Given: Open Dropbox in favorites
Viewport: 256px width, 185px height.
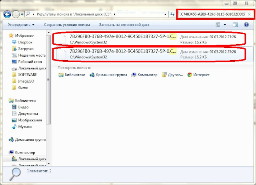Looking at the screenshot, I should tap(22, 42).
